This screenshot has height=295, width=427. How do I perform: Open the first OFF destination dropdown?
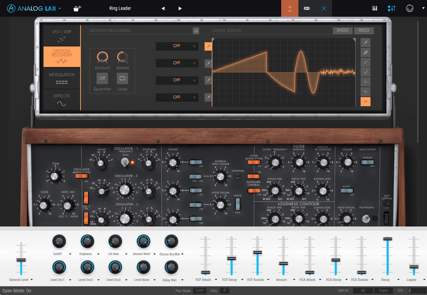[177, 46]
